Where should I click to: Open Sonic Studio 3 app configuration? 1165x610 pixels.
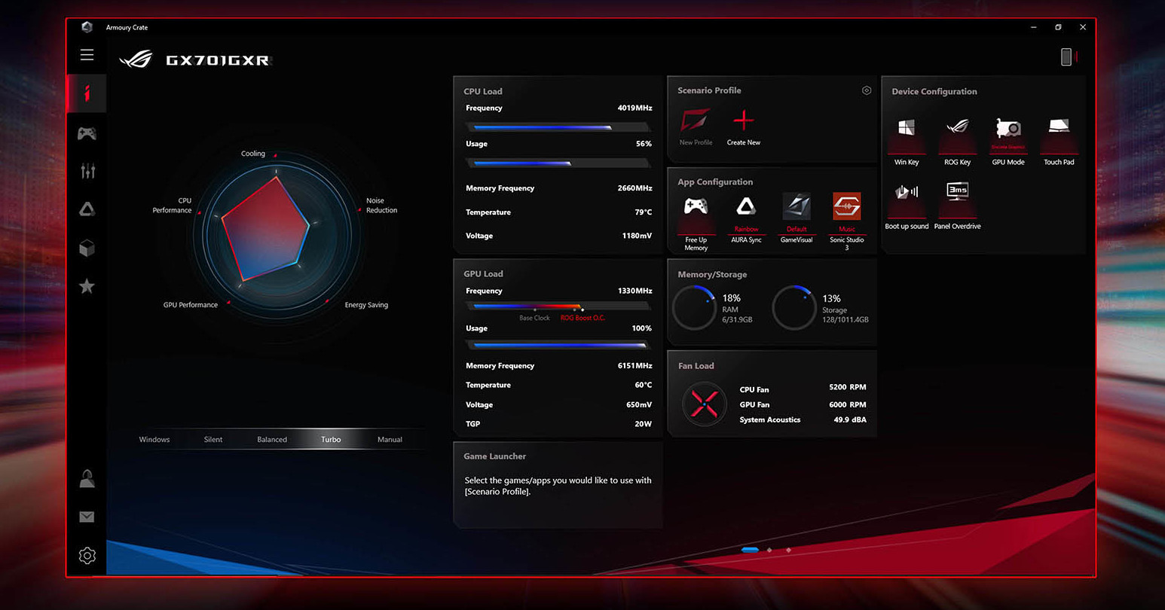(x=846, y=206)
